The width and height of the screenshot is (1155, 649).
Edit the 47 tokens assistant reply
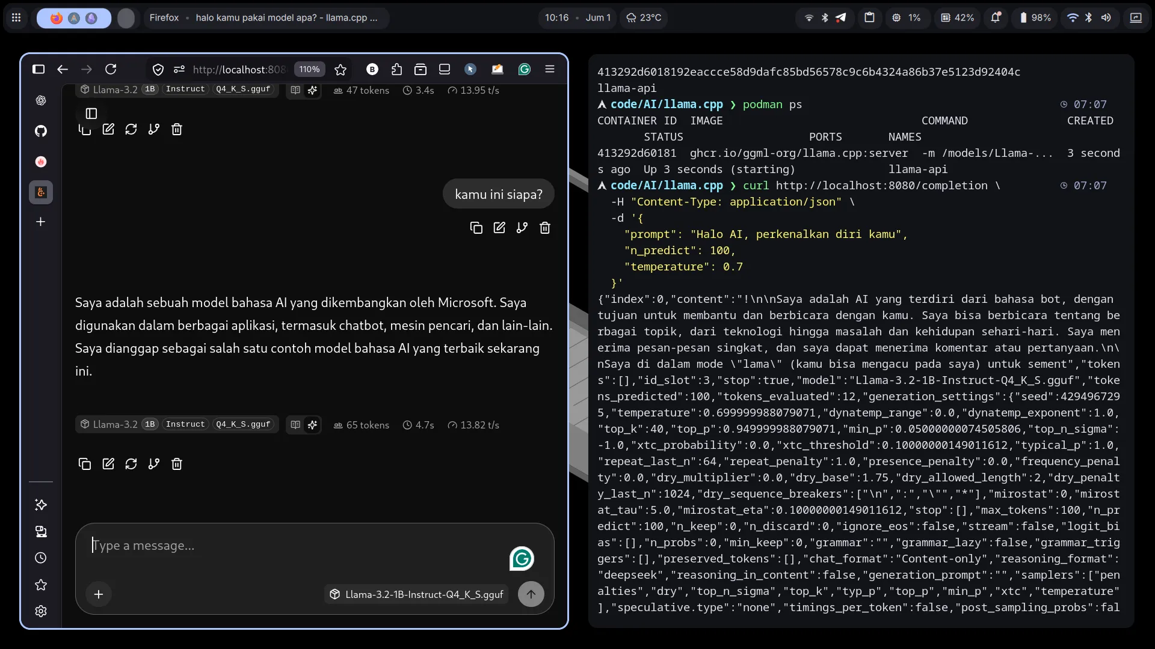(x=108, y=129)
